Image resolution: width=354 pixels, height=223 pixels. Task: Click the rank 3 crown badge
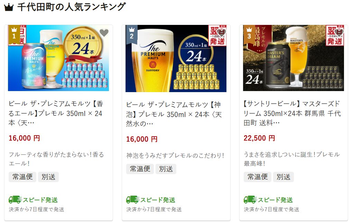tap(249, 34)
